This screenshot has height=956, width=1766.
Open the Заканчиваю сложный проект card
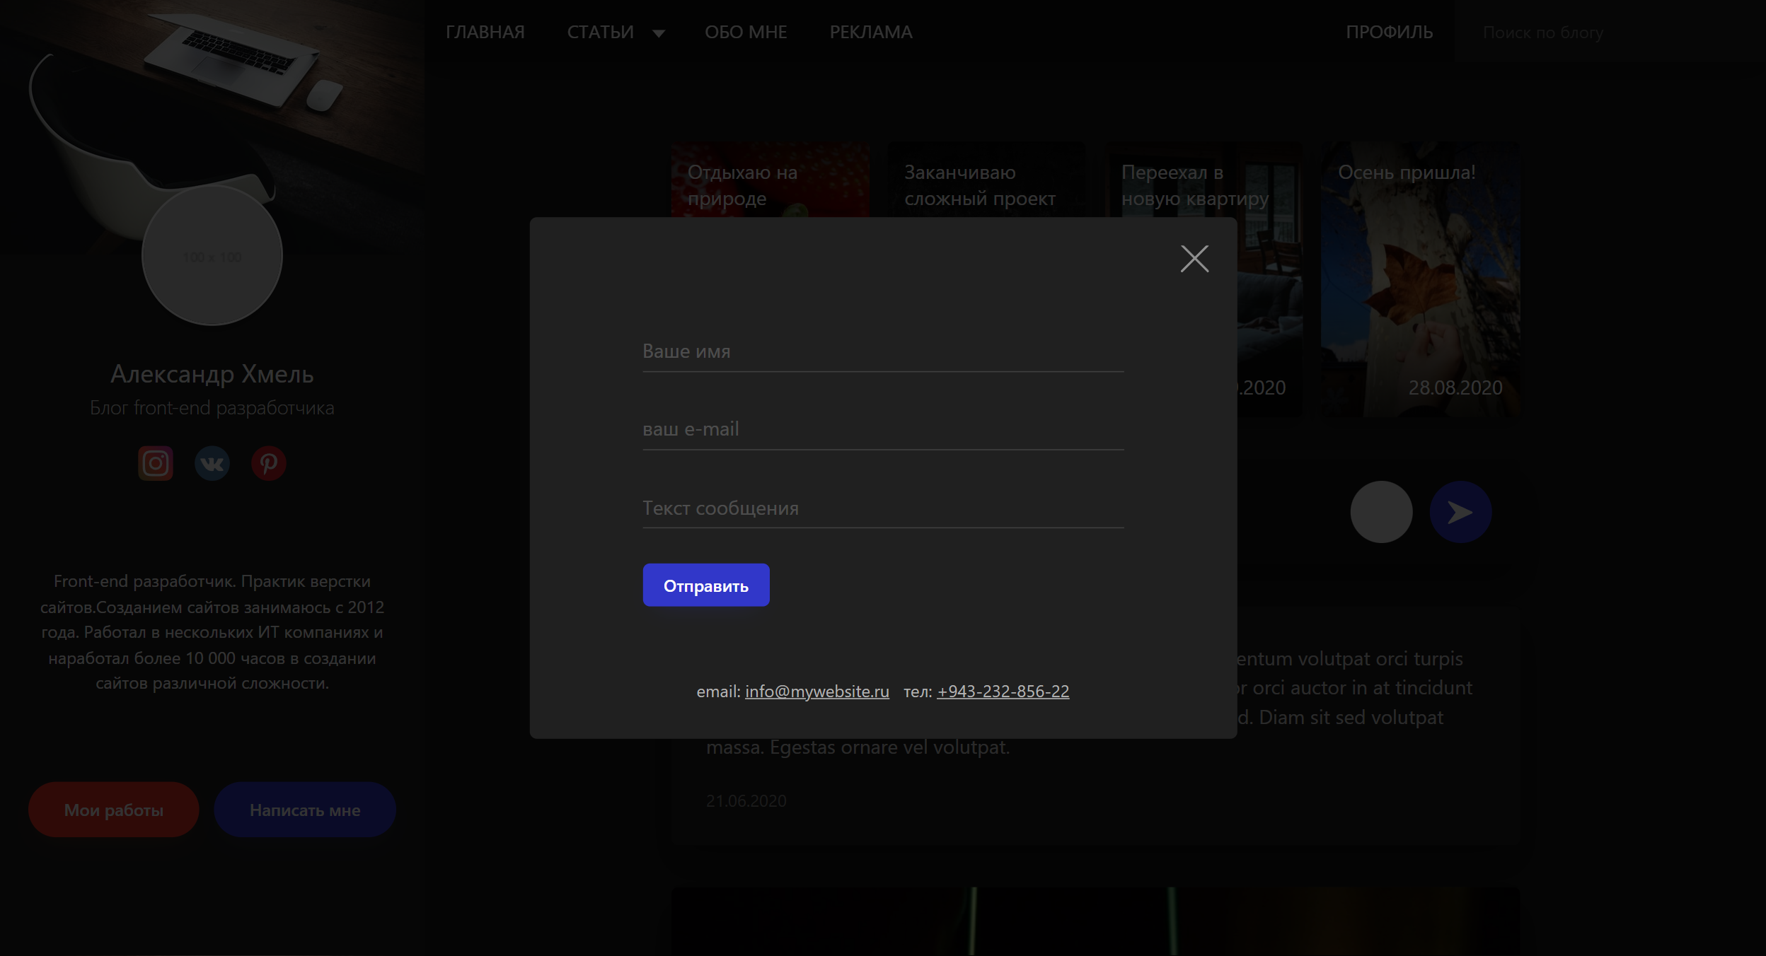(x=987, y=180)
